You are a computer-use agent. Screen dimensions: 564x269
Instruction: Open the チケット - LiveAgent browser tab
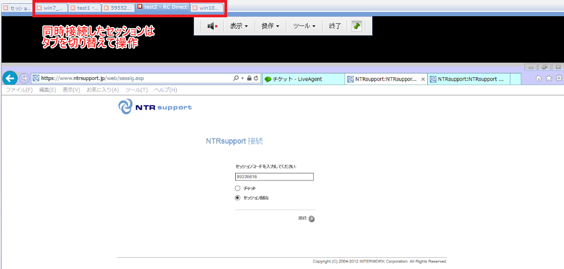(304, 79)
